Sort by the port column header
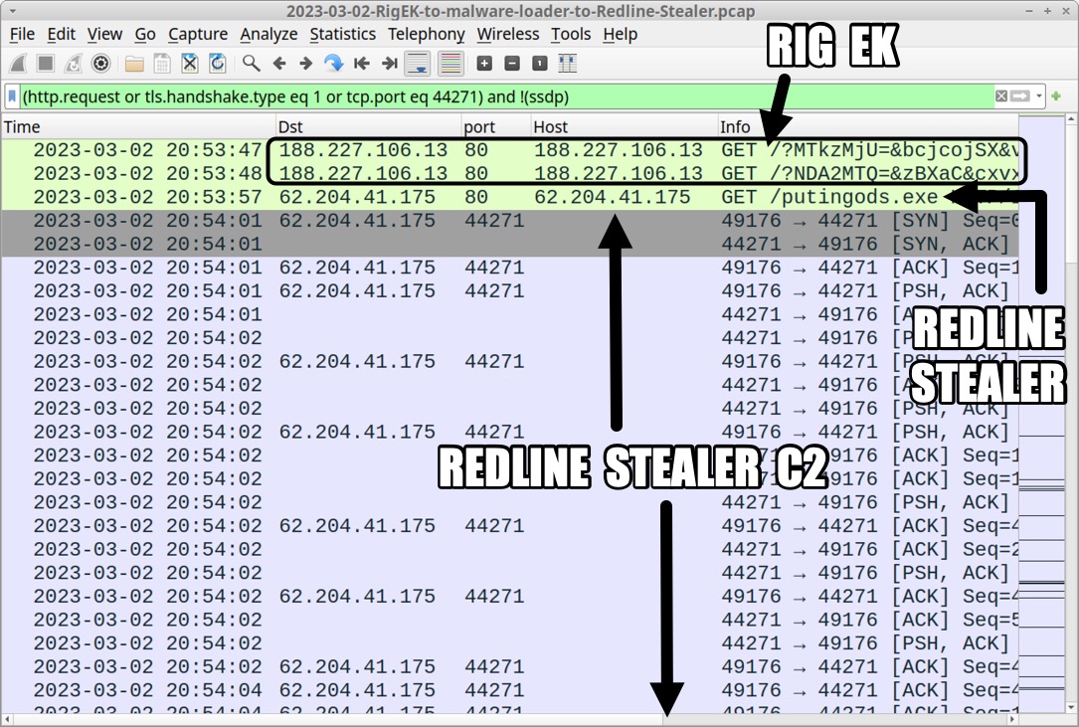Screen dimensions: 1079x727 496,126
